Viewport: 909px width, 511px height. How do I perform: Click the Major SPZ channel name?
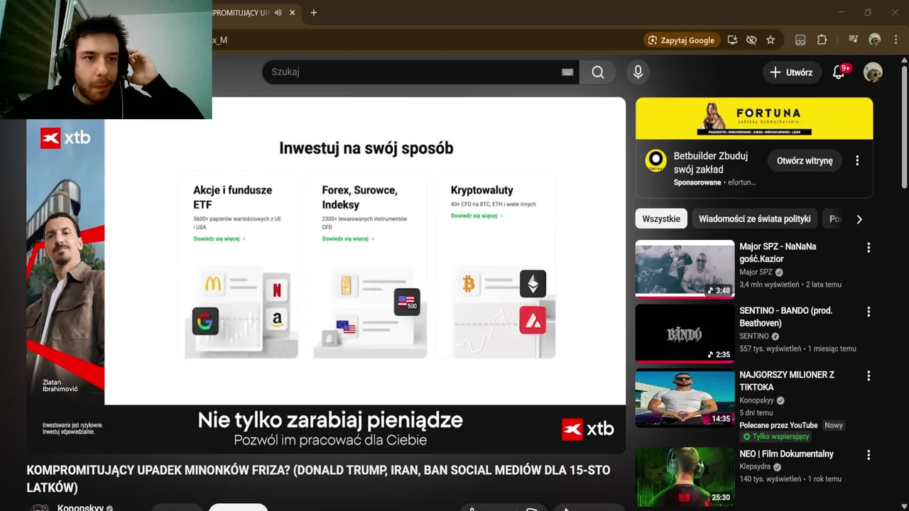[757, 273]
